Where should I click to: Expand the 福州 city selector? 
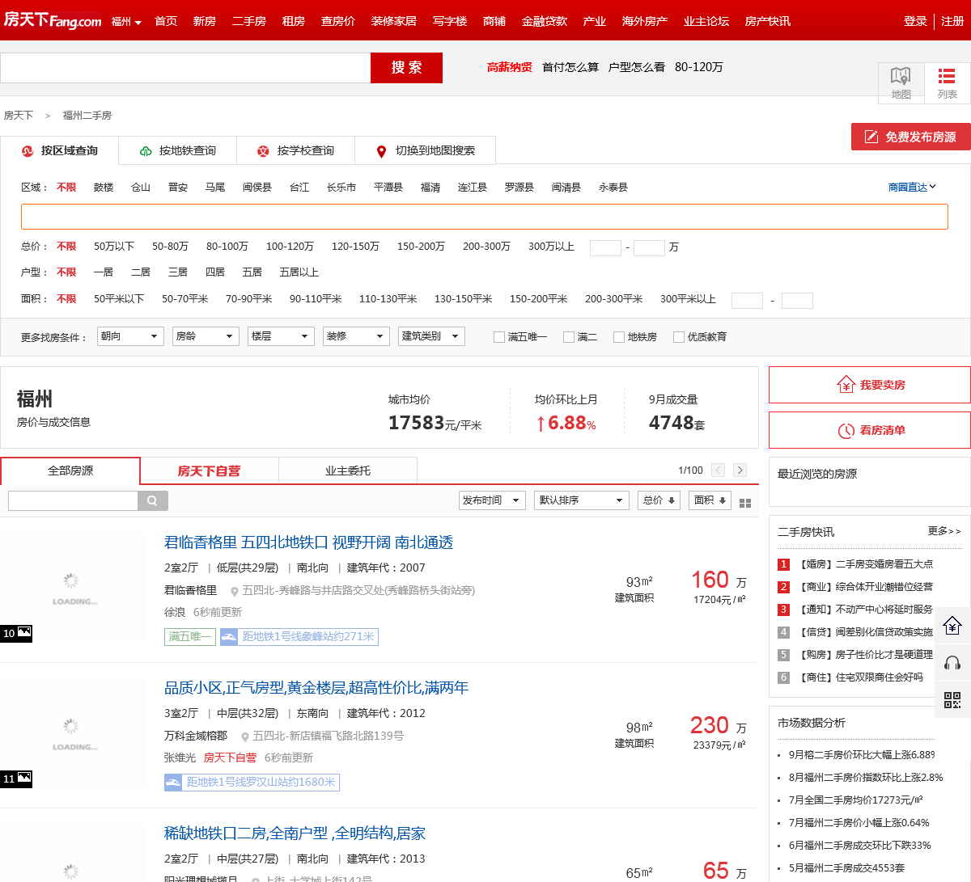click(126, 22)
